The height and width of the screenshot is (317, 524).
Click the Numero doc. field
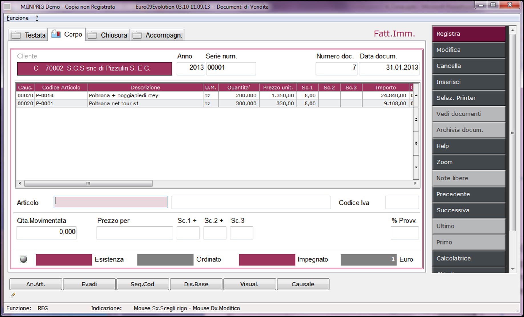[337, 68]
